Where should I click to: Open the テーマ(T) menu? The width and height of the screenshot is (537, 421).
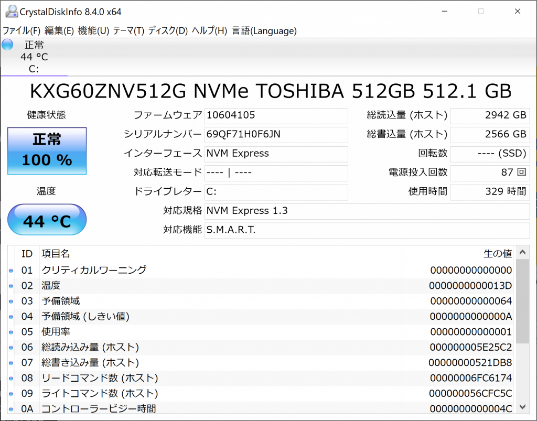129,31
